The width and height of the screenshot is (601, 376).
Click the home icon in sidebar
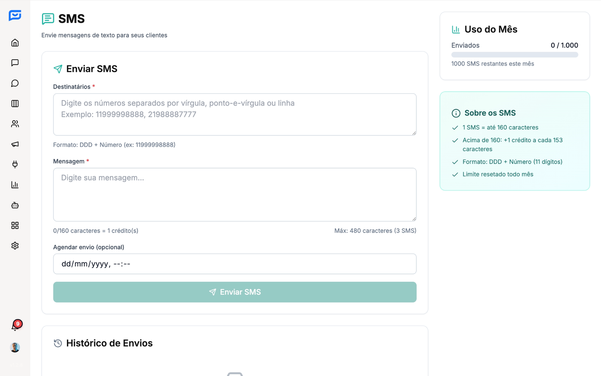tap(15, 43)
